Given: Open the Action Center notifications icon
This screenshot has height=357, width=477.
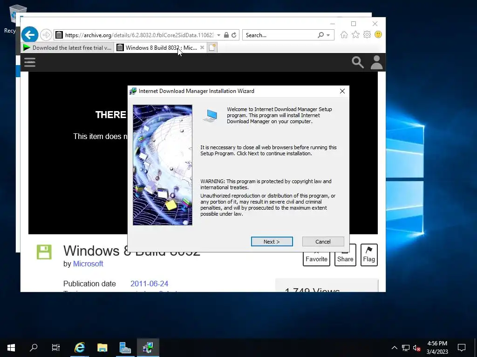Looking at the screenshot, I should [x=462, y=348].
